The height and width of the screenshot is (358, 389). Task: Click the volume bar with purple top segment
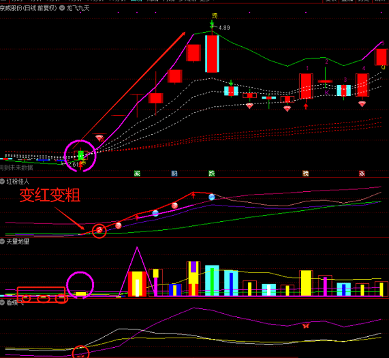pyautogui.click(x=193, y=278)
